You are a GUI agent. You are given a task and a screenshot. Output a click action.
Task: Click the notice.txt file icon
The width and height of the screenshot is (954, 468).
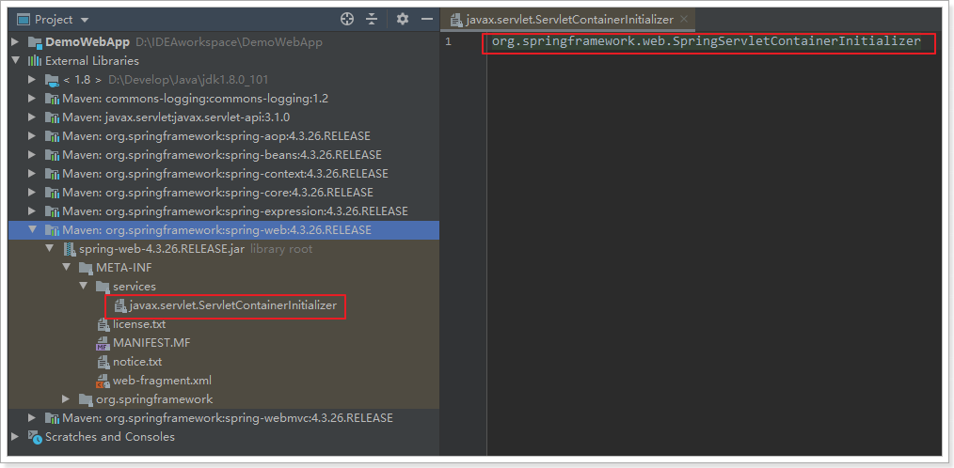click(103, 362)
